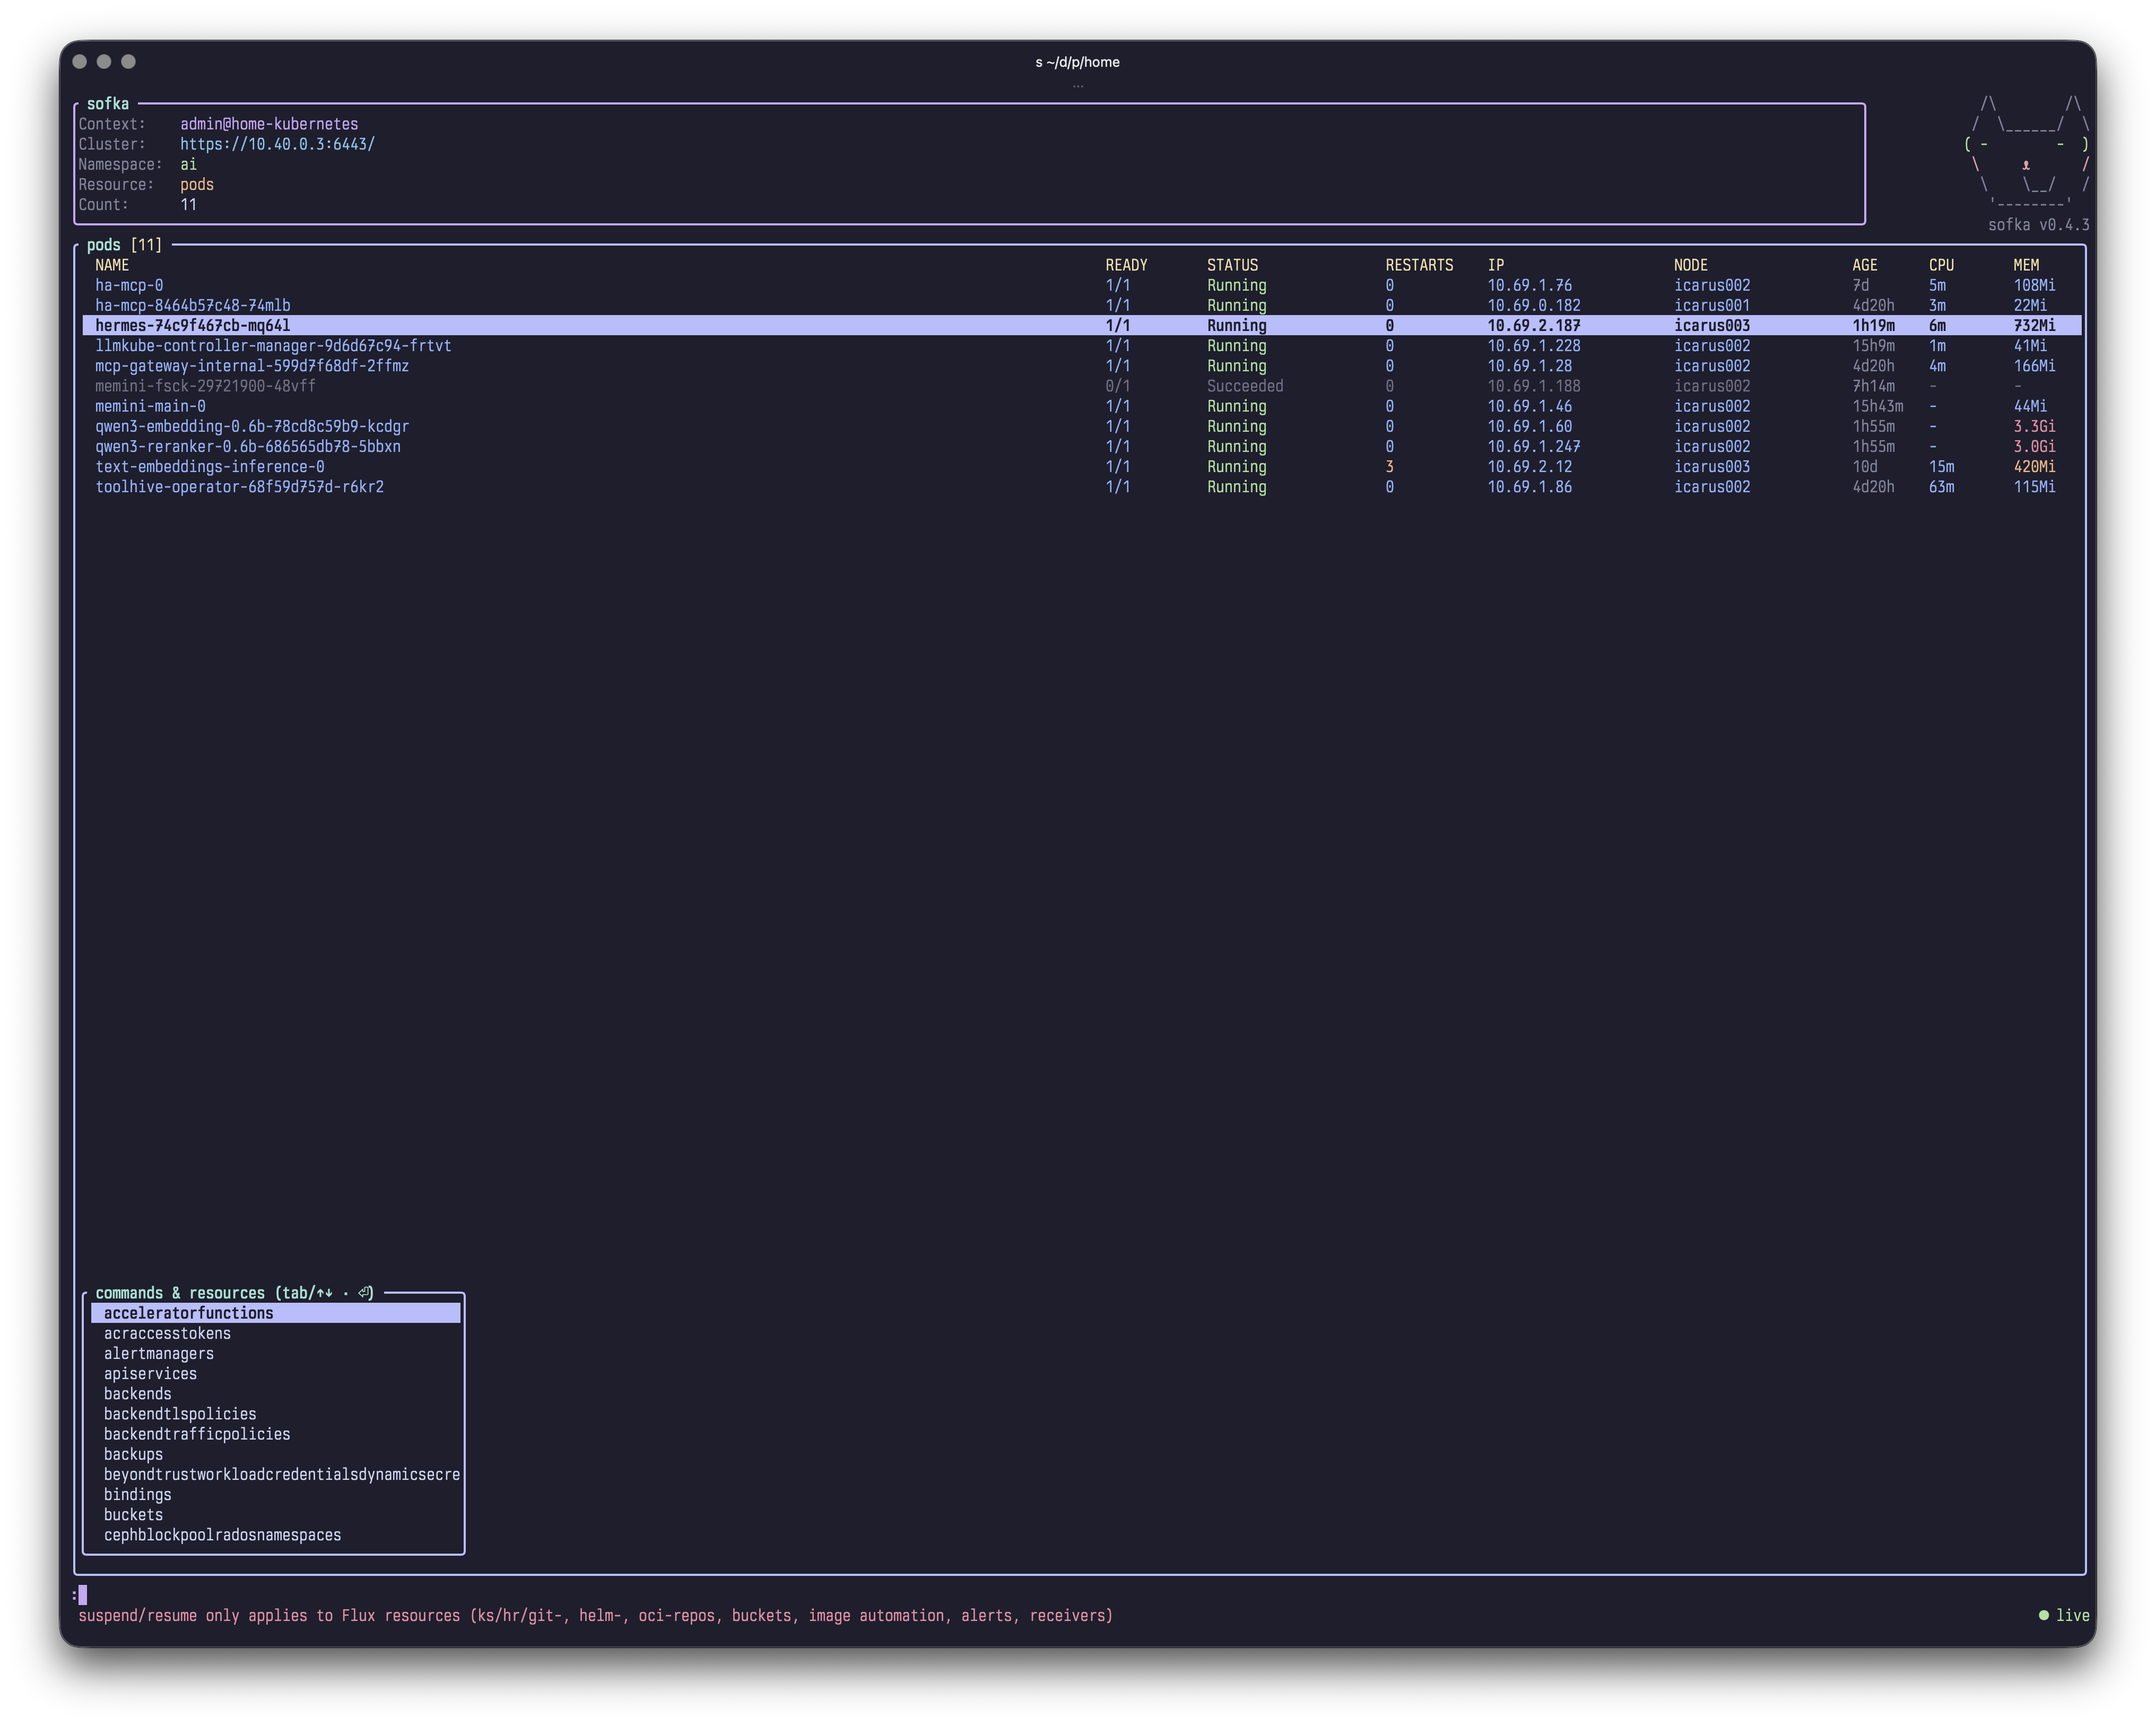Screen dimensions: 2156x1726
Task: Choose acraccesstokens from the resources list
Action: coord(276,1333)
